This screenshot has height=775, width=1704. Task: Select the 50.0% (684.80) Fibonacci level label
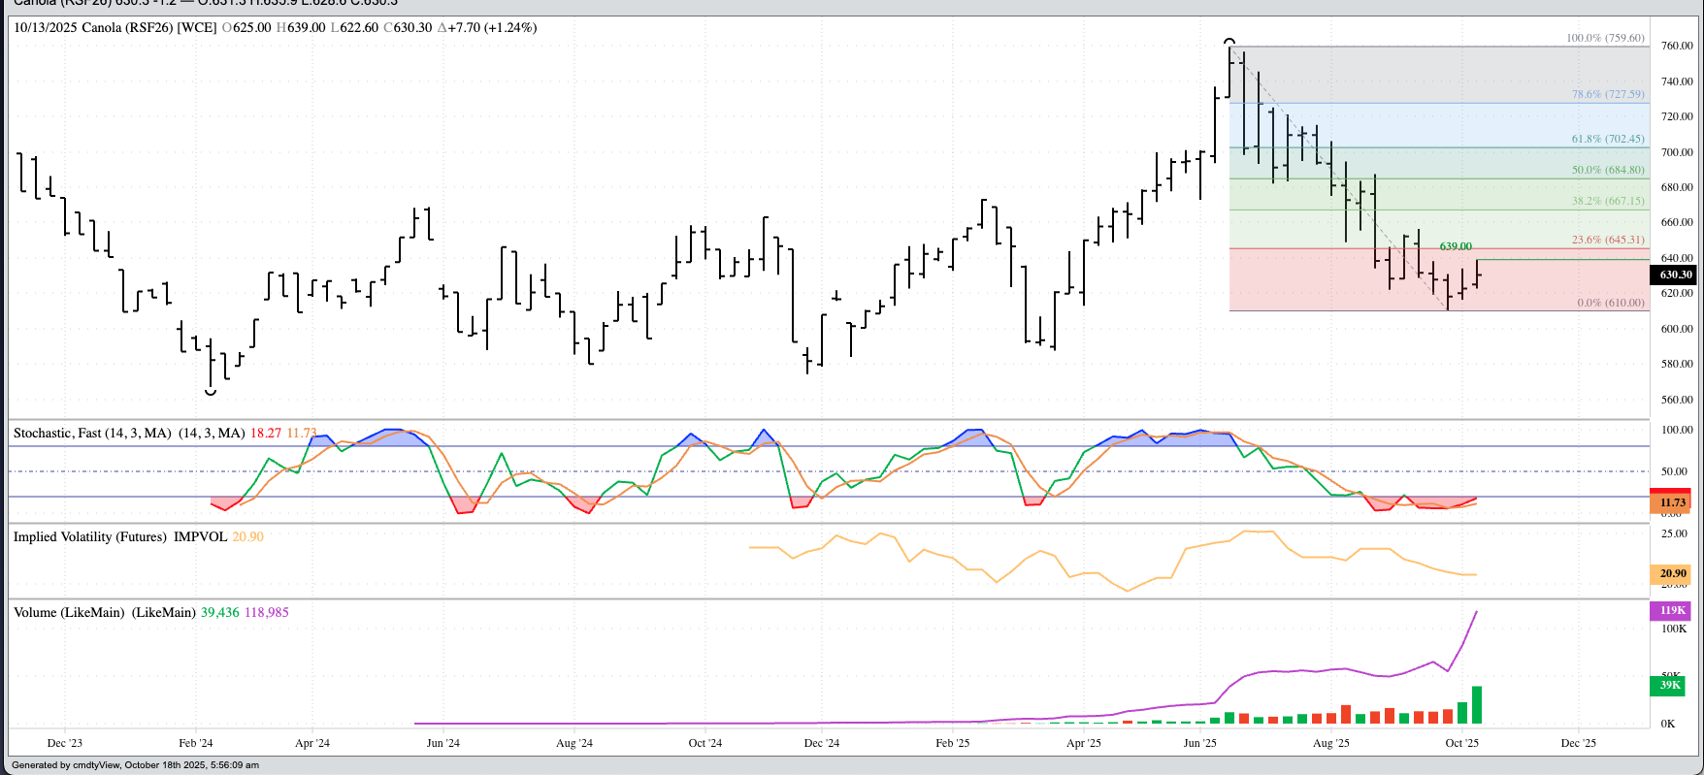pos(1607,170)
